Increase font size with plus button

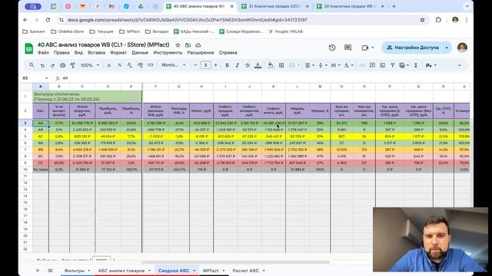click(x=215, y=65)
